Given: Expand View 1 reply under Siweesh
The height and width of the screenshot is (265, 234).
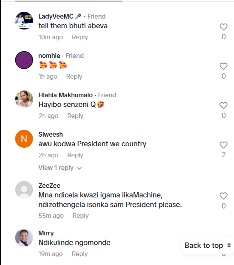Looking at the screenshot, I should [x=60, y=168].
